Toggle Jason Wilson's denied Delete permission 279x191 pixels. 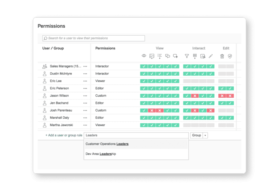click(222, 95)
